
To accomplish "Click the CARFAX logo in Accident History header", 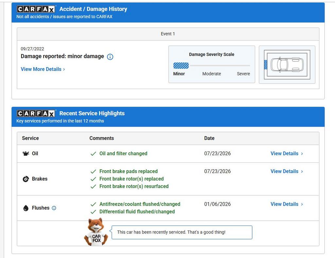I will pos(36,9).
